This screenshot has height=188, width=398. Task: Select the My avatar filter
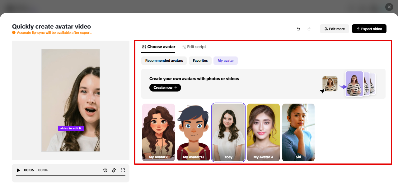click(226, 60)
